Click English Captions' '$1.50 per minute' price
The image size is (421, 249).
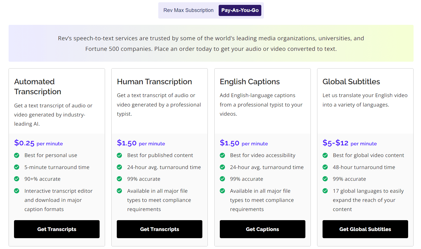coord(244,143)
